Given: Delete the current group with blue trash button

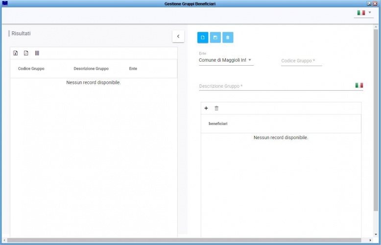Looking at the screenshot, I should click(228, 37).
